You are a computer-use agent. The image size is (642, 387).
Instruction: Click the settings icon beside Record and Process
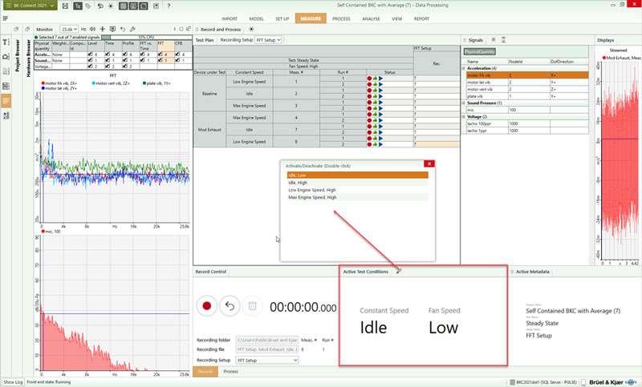coord(251,30)
